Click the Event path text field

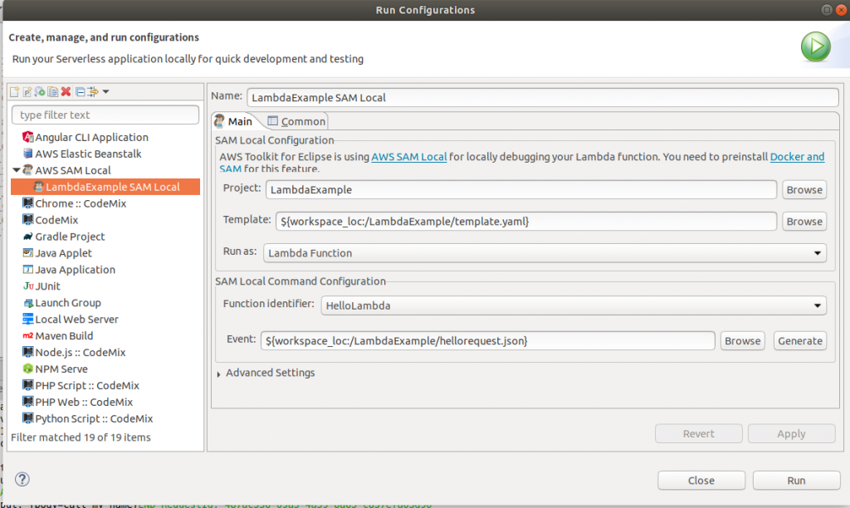(x=487, y=341)
